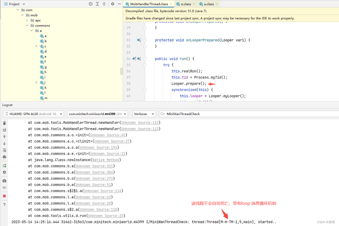339x226 pixels.
Task: Open Unknown Source:321 link
Action: [94, 166]
